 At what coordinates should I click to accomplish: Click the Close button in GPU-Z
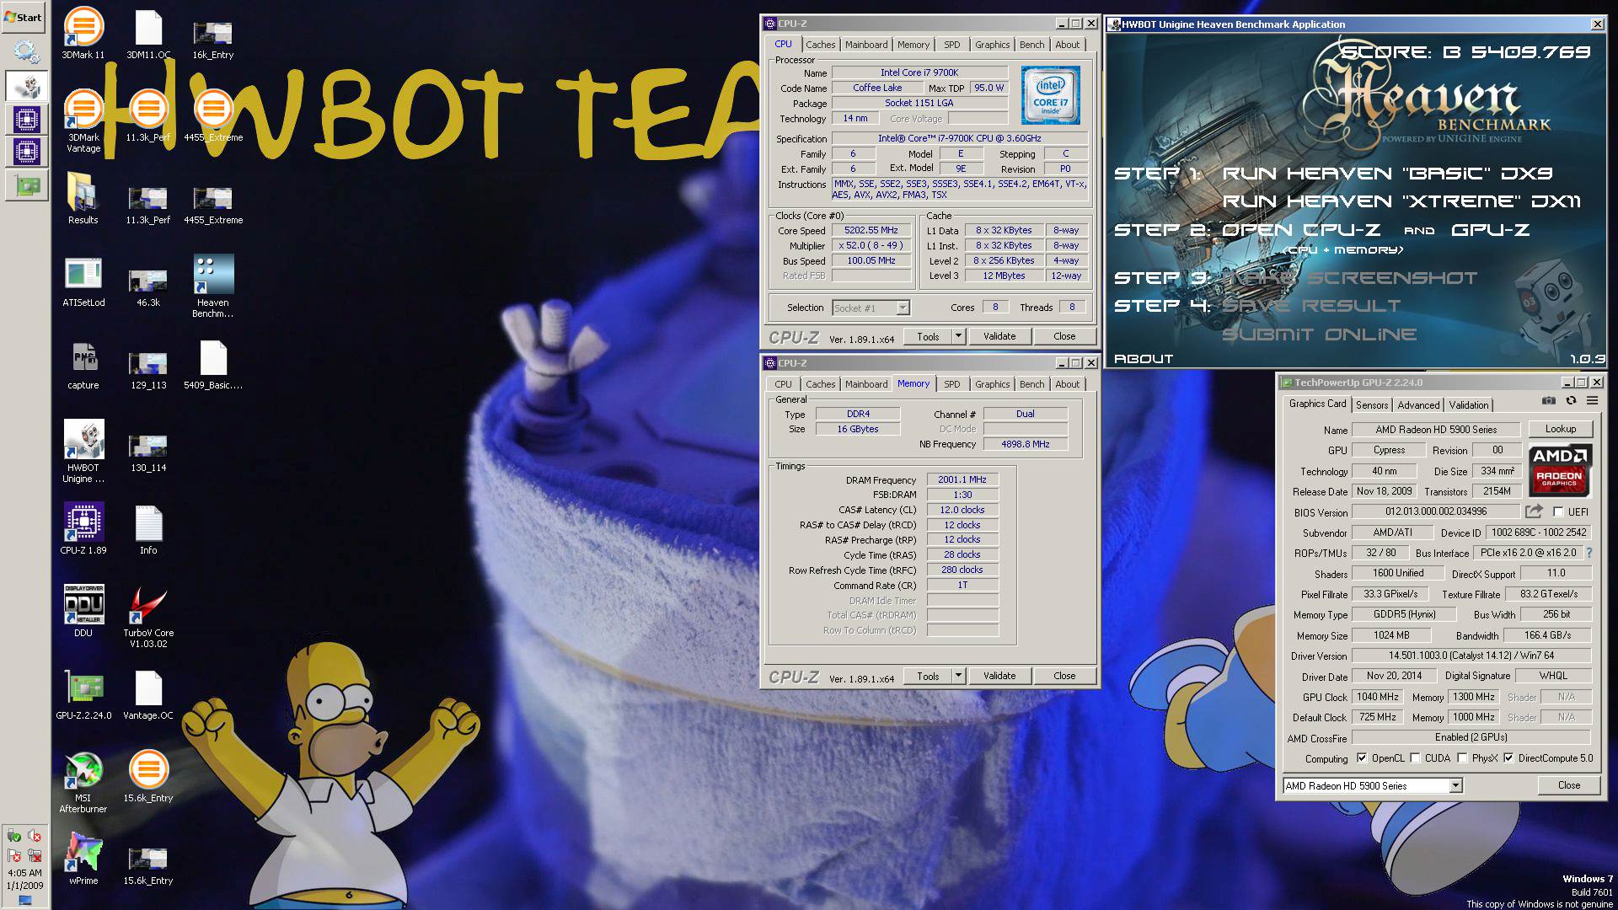point(1568,785)
